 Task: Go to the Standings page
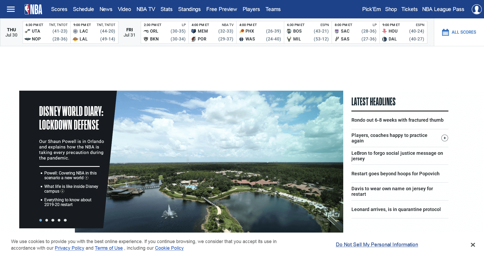[189, 9]
